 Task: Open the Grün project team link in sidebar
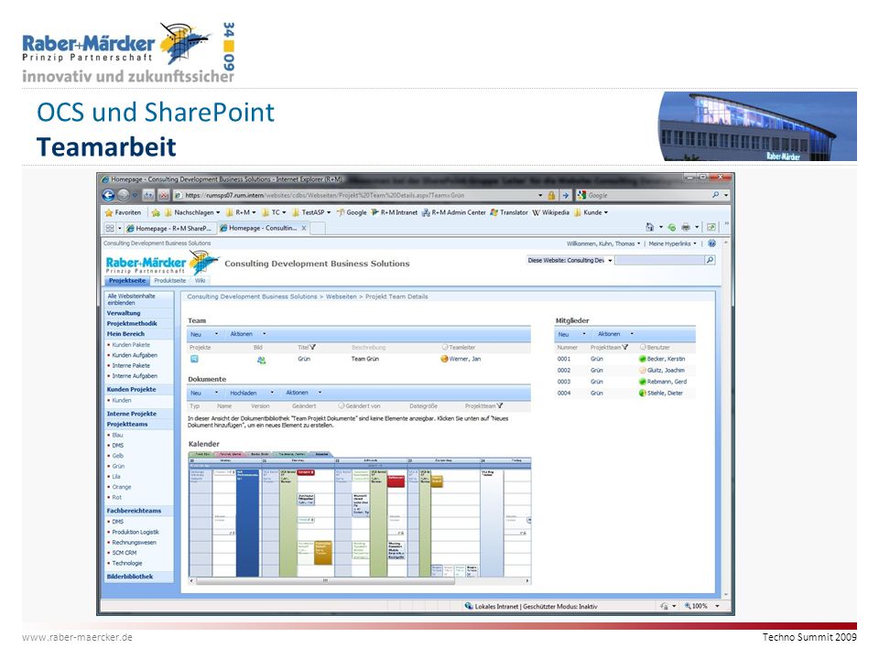[x=118, y=466]
